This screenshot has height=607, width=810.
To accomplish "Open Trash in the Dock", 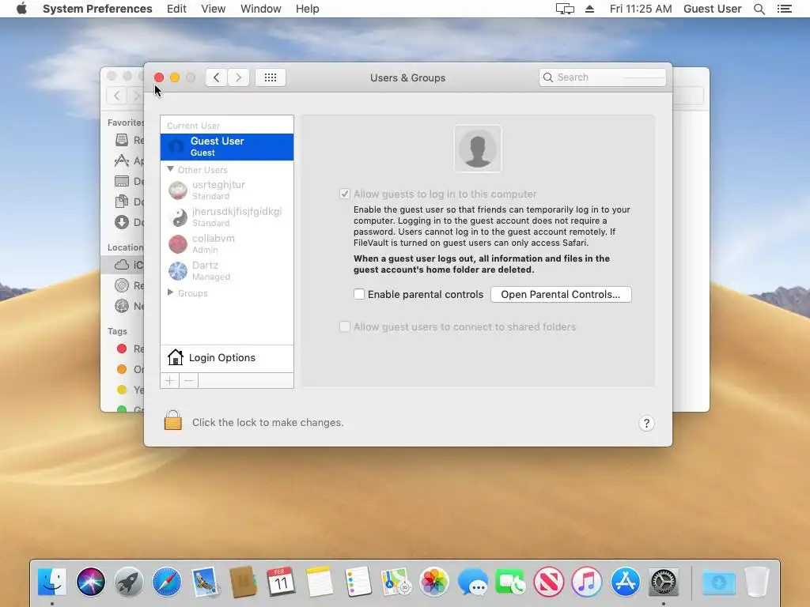I will click(x=757, y=582).
